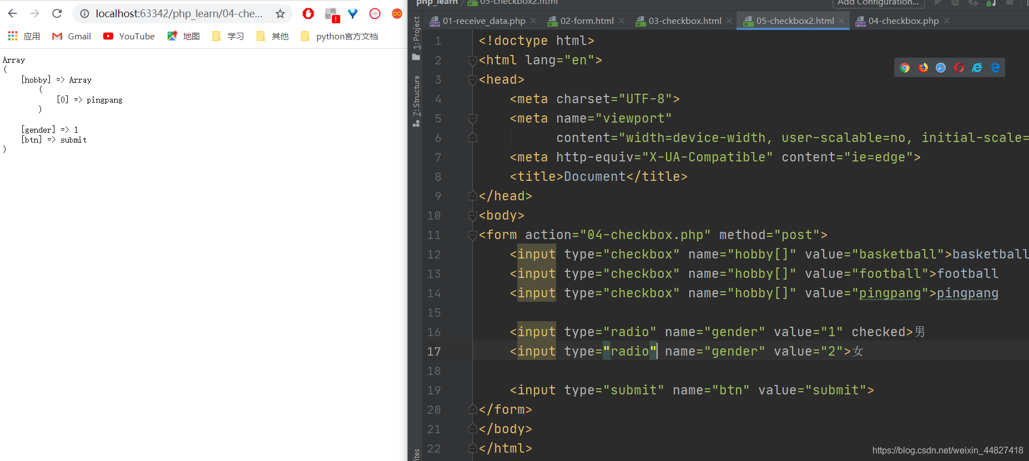Screen dimensions: 1029x461
Task: Open page in Chrome from PhpStorm browser bar
Action: point(905,68)
